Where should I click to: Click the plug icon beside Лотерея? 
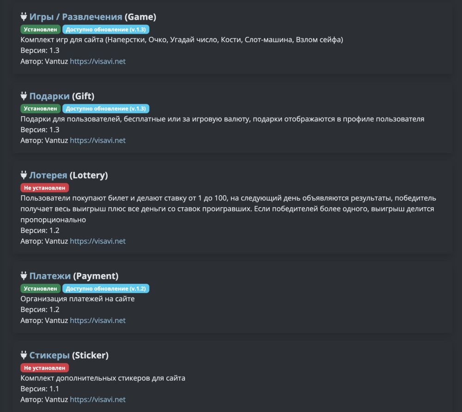pos(24,175)
